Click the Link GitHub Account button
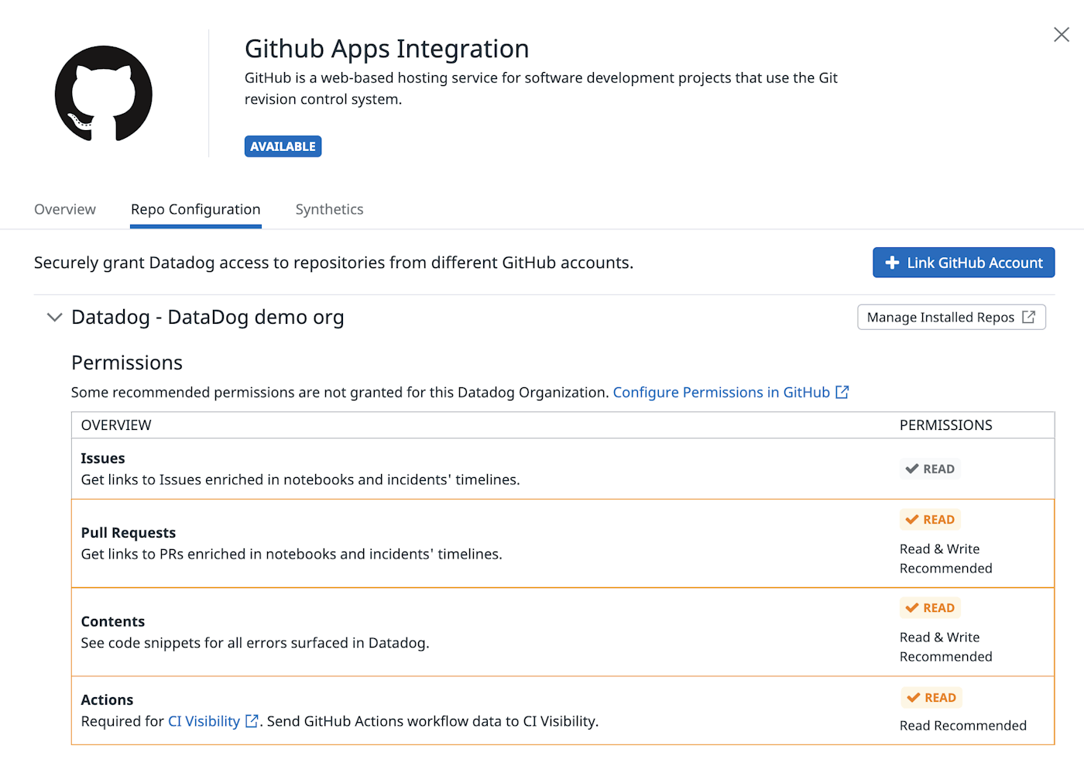The height and width of the screenshot is (763, 1084). (963, 263)
